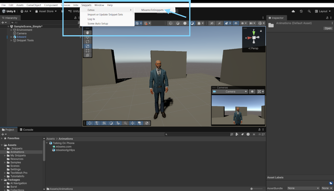334x191 pixels.
Task: Click the favorite star icon in Project toolbar
Action: click(x=254, y=134)
